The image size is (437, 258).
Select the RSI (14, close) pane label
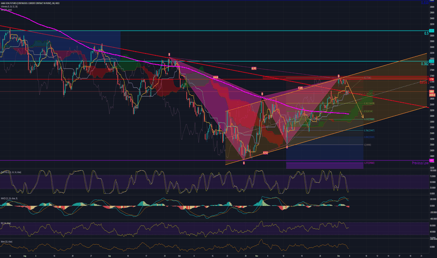pyautogui.click(x=6, y=223)
